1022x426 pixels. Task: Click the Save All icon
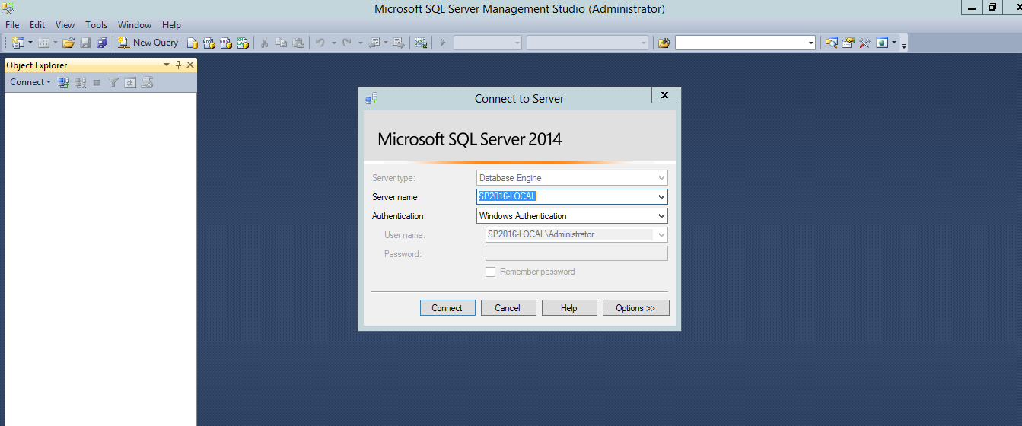click(x=102, y=43)
